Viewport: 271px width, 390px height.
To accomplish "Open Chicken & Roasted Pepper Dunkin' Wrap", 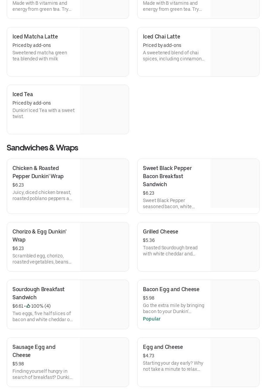I will [x=38, y=172].
